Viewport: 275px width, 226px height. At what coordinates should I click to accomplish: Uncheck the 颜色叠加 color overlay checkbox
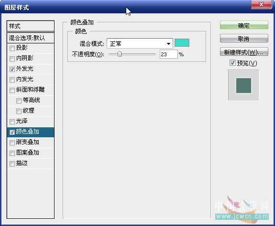pyautogui.click(x=12, y=132)
